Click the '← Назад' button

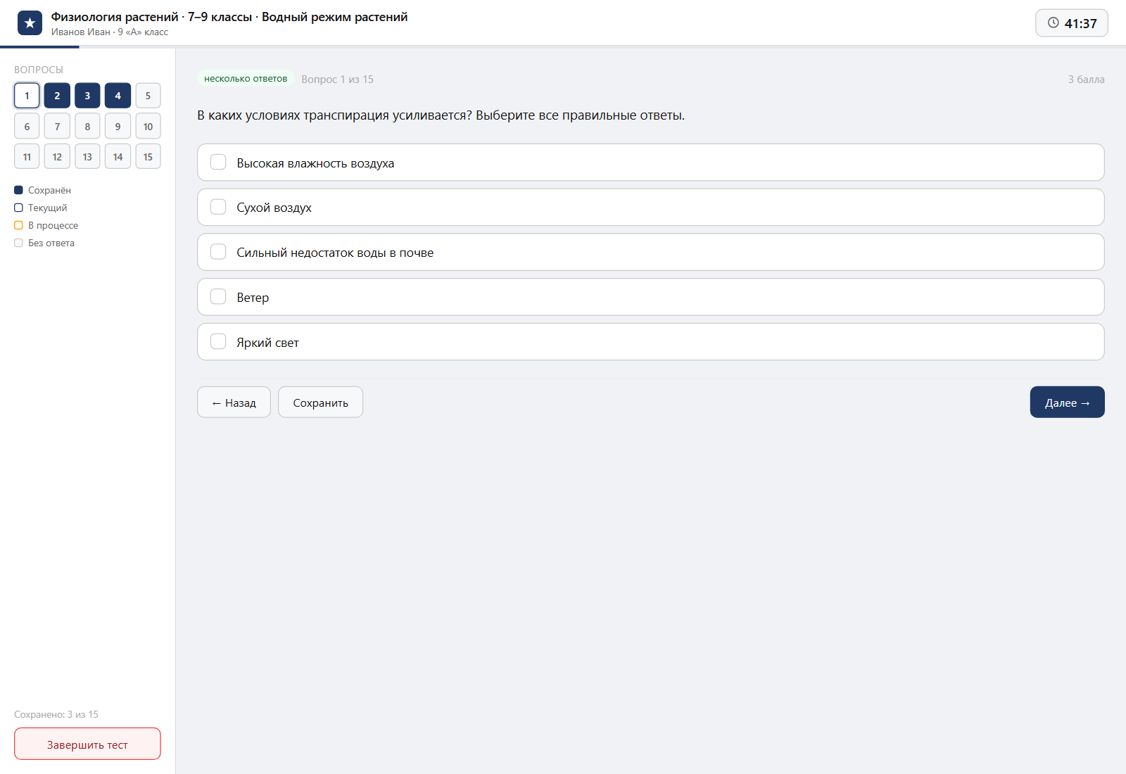tap(234, 402)
